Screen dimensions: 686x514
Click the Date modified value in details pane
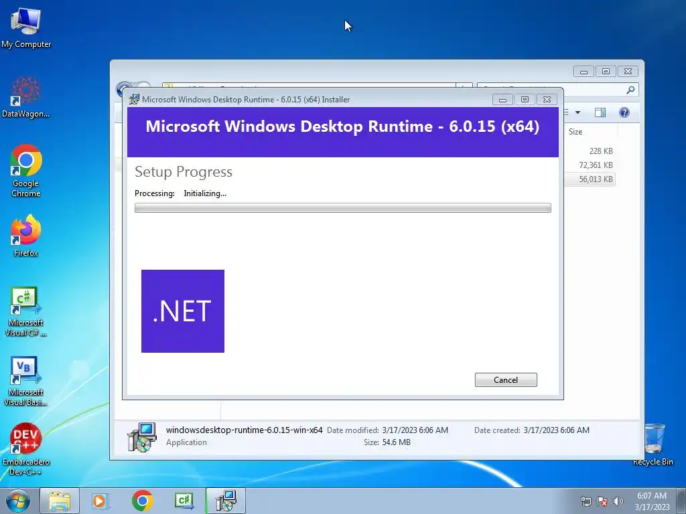pos(415,430)
